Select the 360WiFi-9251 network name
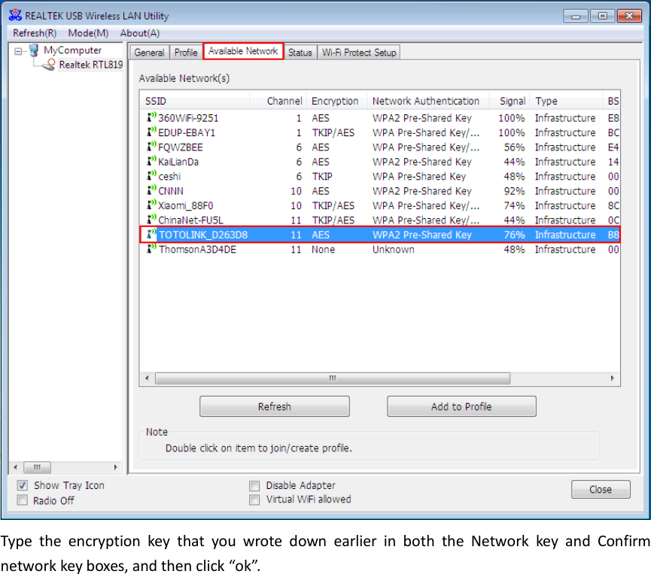The image size is (651, 574). (188, 118)
